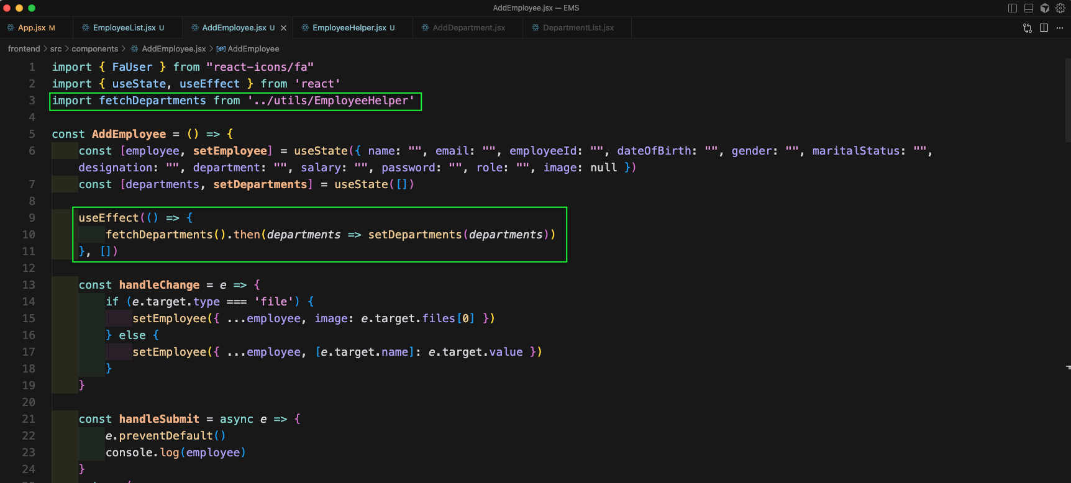The image size is (1071, 483).
Task: Click the React icon on EmployeeHelper.jsx tab
Action: [305, 28]
